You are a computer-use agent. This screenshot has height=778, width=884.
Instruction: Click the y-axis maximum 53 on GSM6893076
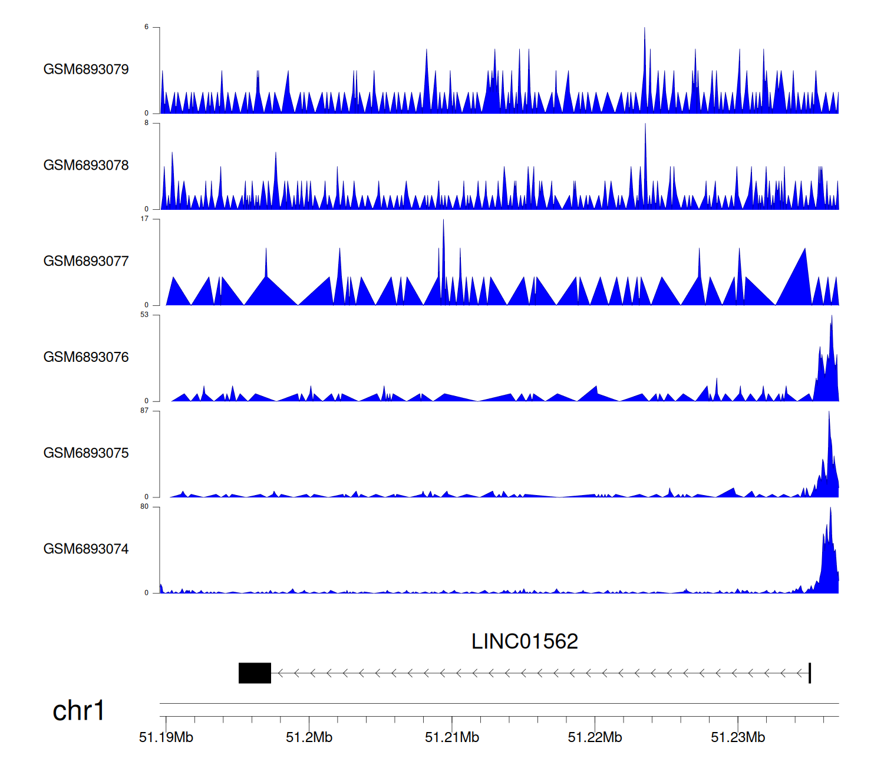[144, 315]
